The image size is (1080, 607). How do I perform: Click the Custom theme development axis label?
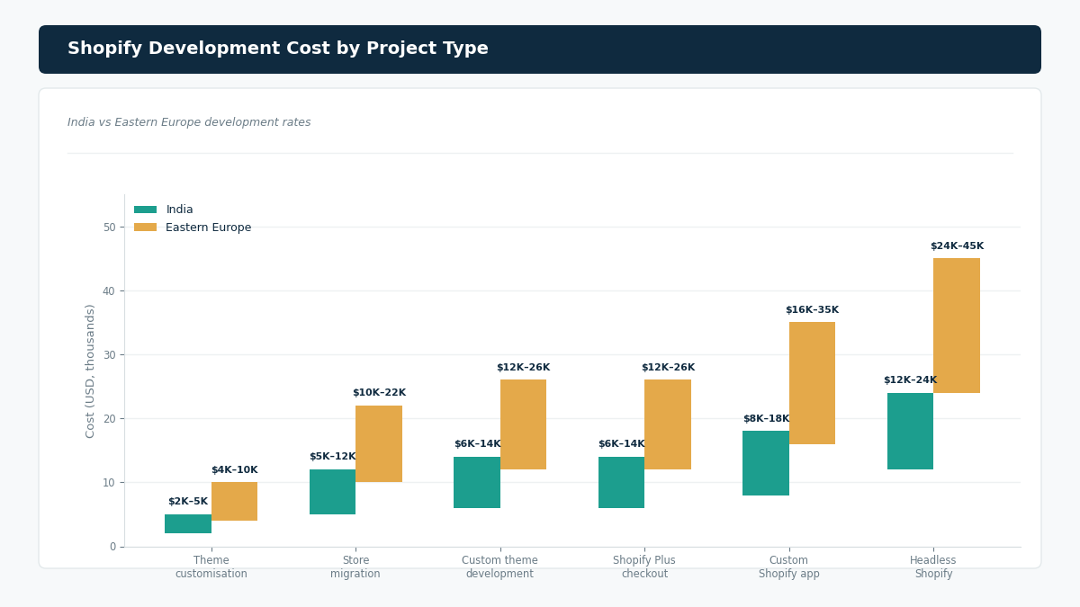click(500, 567)
